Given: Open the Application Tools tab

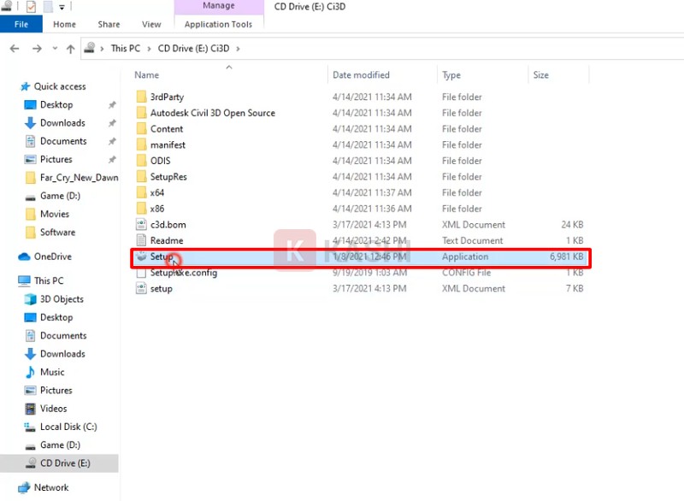Looking at the screenshot, I should click(218, 25).
